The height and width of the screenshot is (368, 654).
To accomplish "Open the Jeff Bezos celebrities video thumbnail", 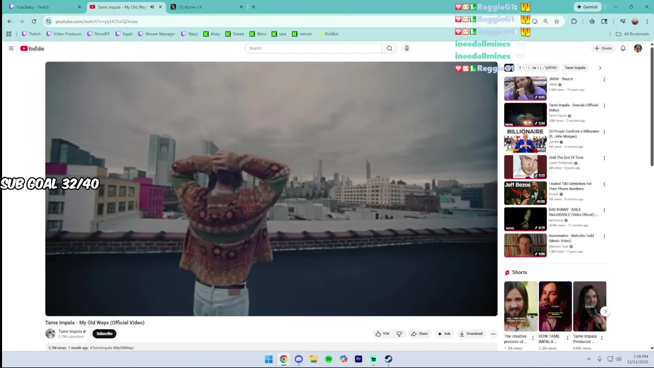I will (x=525, y=193).
